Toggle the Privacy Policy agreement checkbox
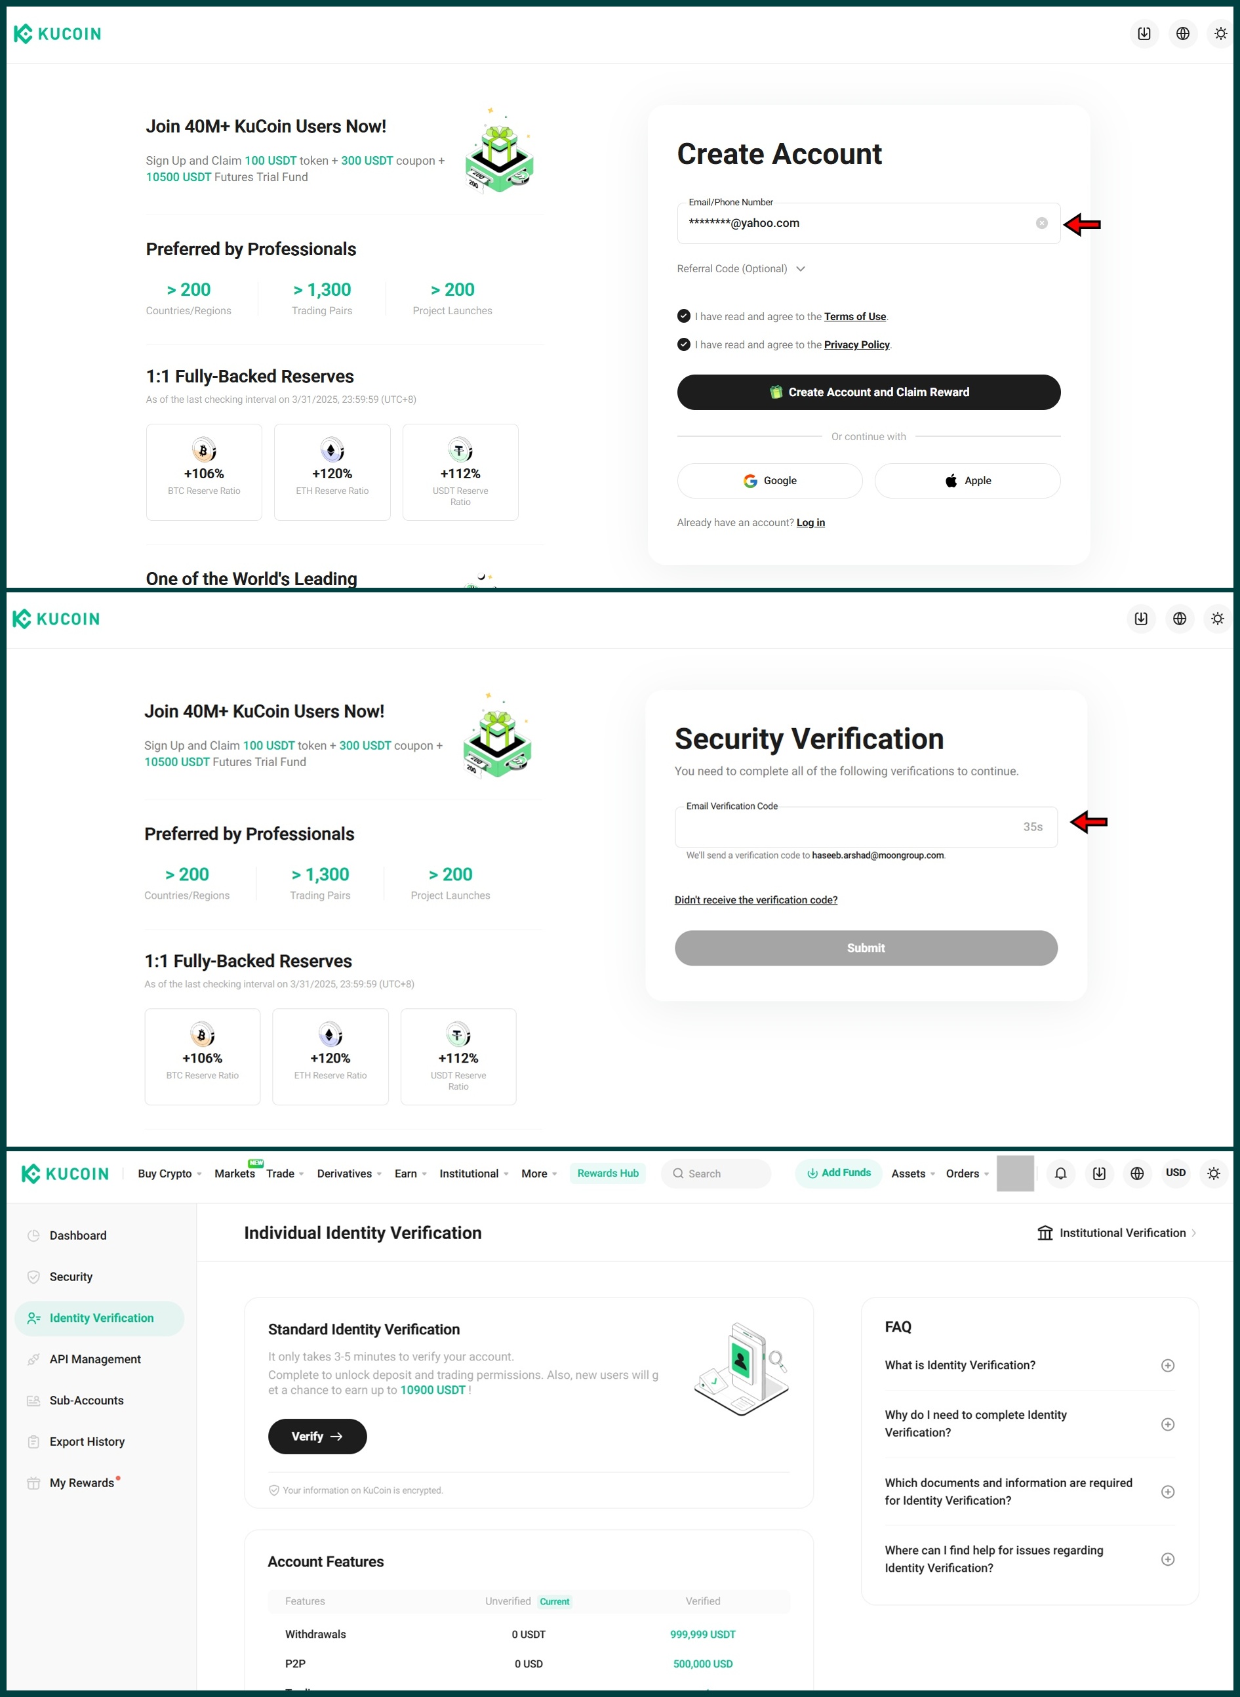1240x1697 pixels. pyautogui.click(x=684, y=344)
